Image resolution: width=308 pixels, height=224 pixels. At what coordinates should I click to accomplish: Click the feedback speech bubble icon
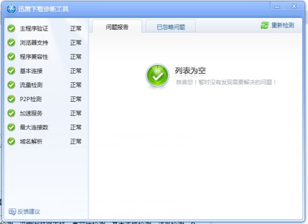(12, 211)
